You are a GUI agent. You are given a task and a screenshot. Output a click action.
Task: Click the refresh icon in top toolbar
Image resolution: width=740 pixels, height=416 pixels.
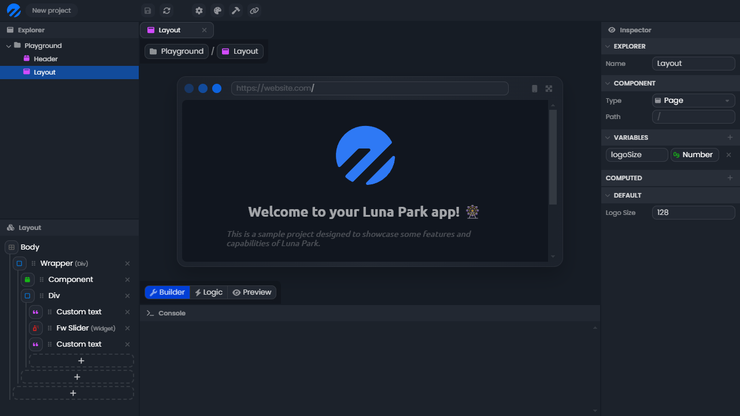(x=166, y=10)
